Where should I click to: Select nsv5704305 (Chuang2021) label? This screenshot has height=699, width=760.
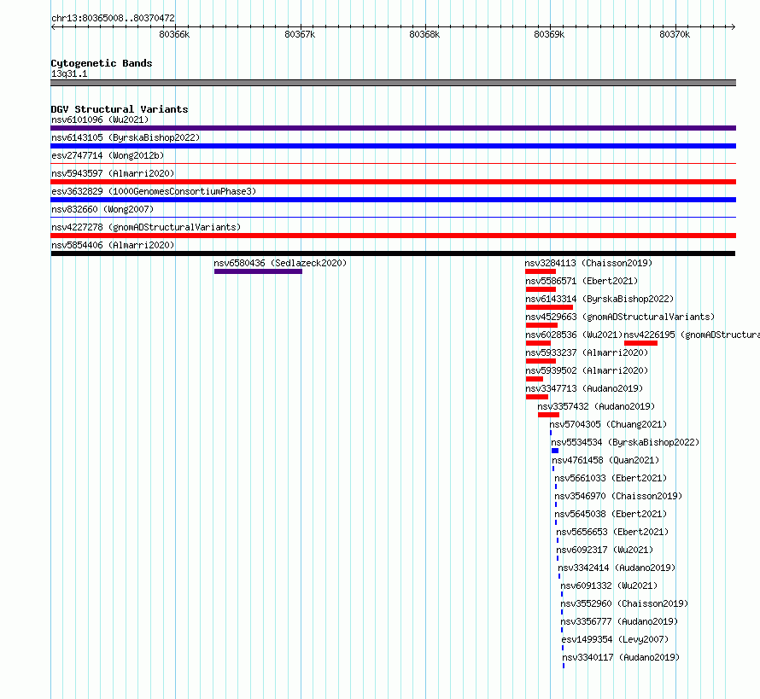608,424
